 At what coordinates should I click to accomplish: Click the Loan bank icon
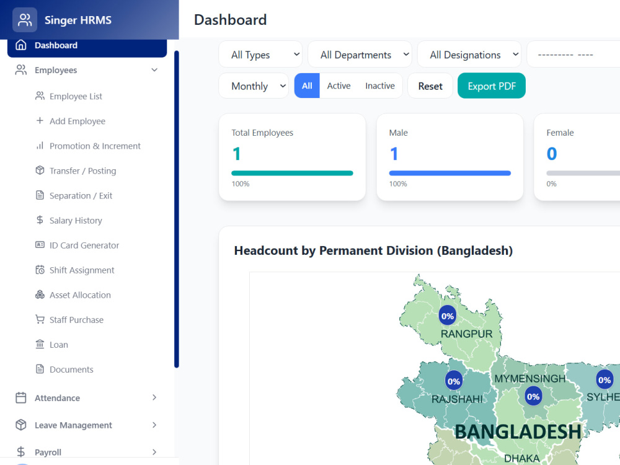40,344
